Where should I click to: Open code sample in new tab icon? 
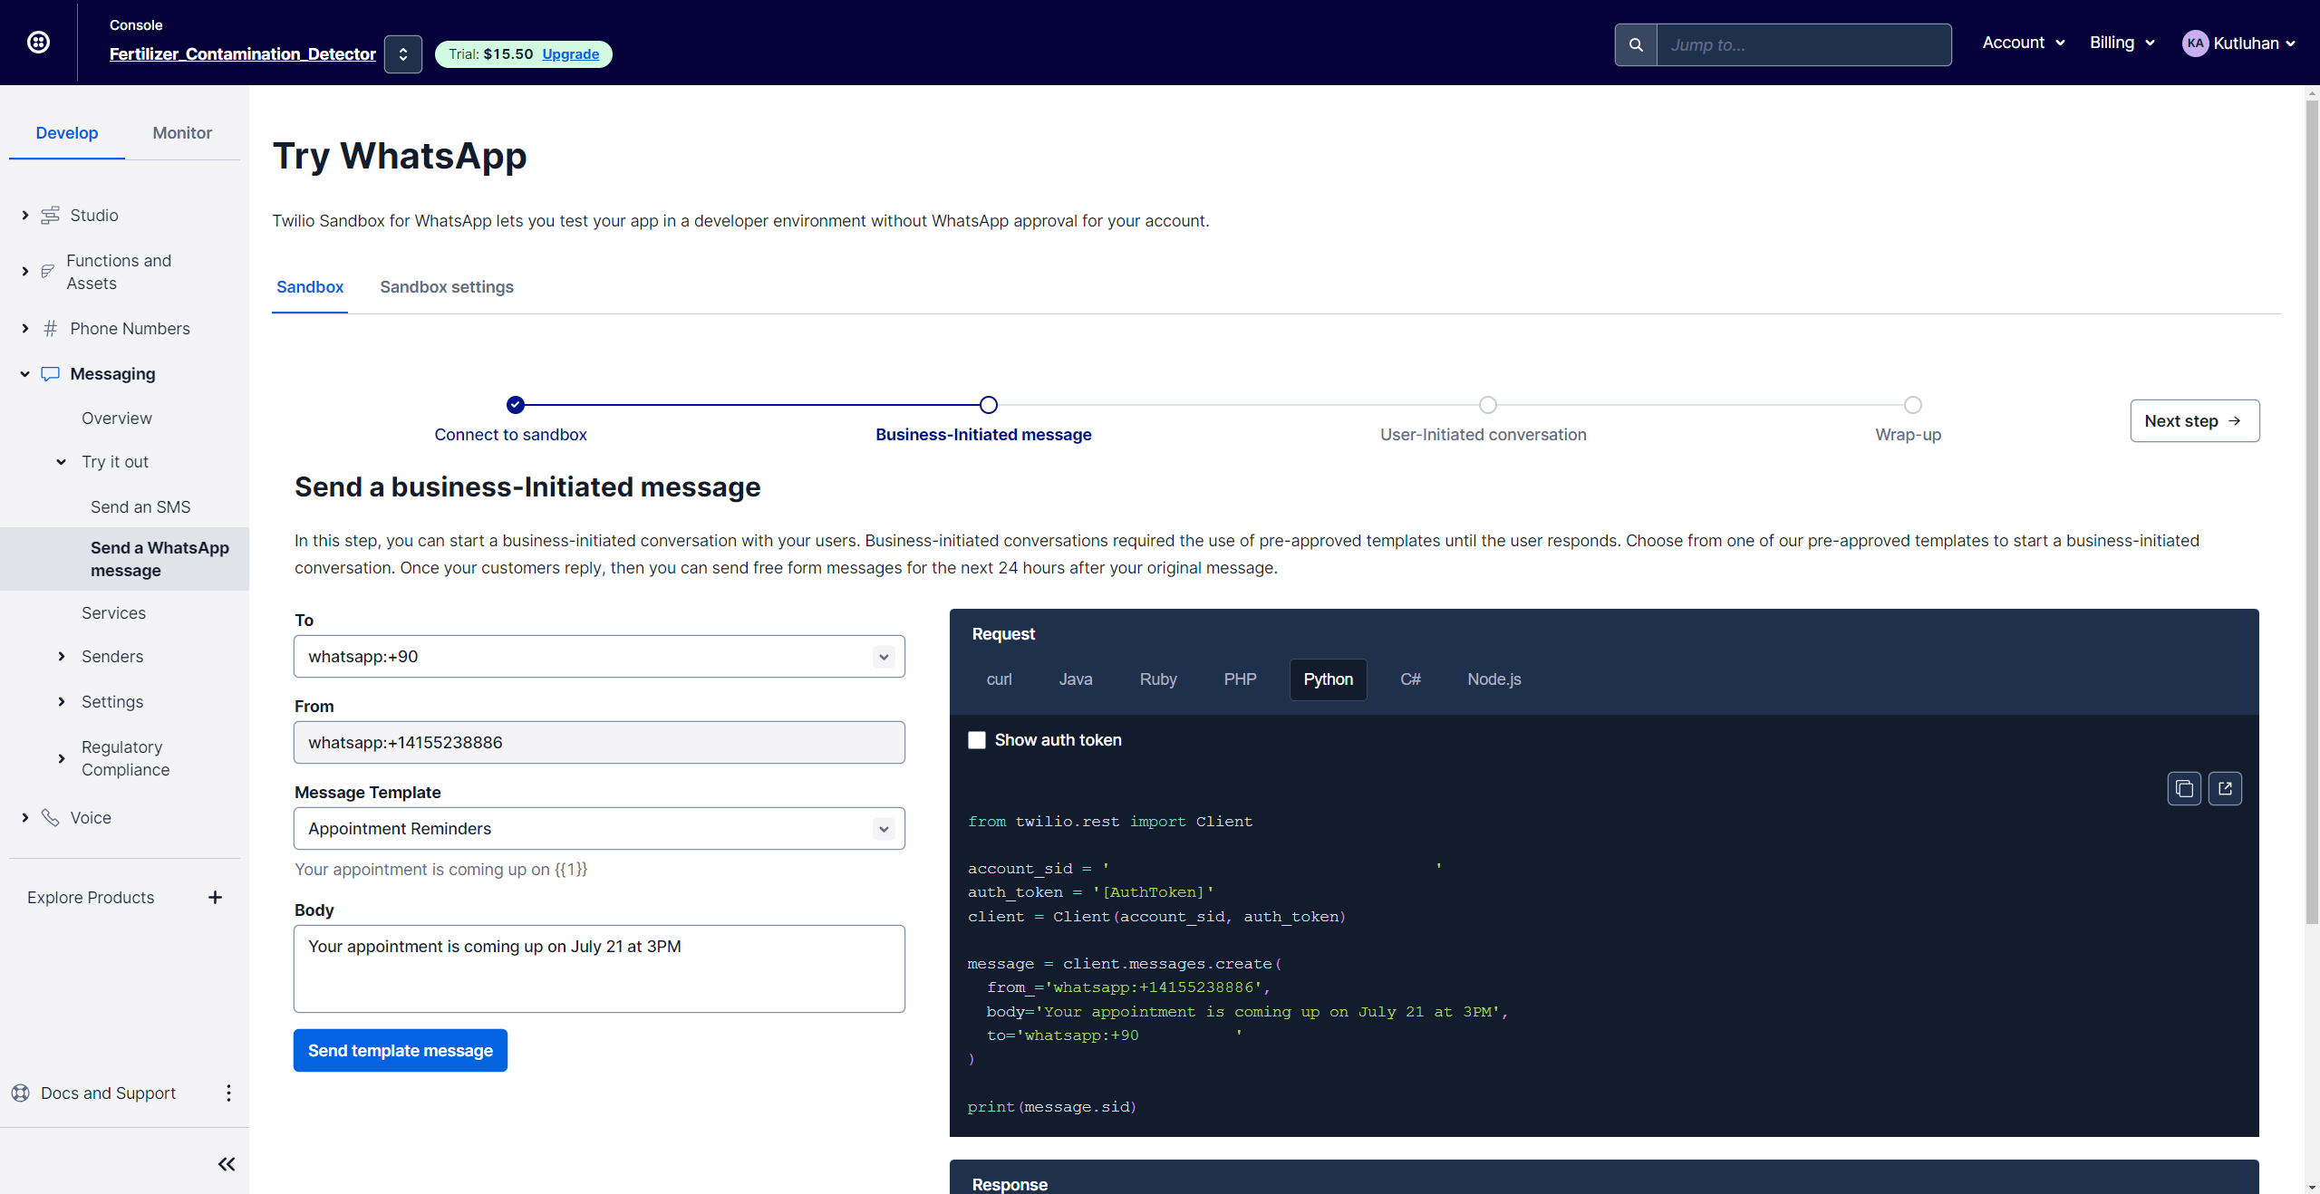(2226, 788)
